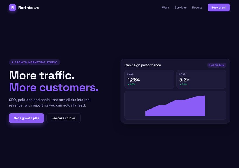Click the More traffic. headline
Image resolution: width=239 pixels, height=168 pixels.
[42, 75]
